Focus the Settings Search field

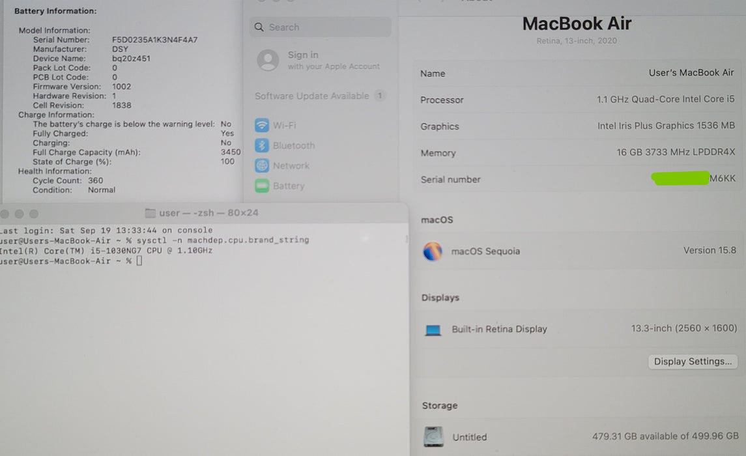pyautogui.click(x=320, y=27)
